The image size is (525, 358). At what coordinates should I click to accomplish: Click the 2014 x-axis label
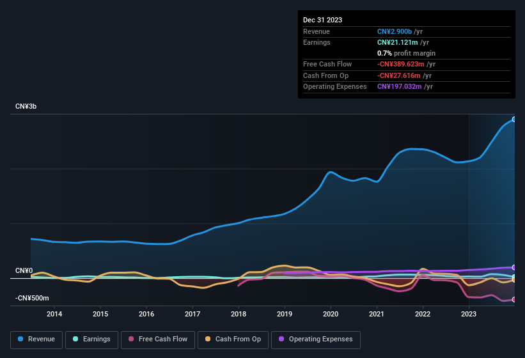point(54,314)
